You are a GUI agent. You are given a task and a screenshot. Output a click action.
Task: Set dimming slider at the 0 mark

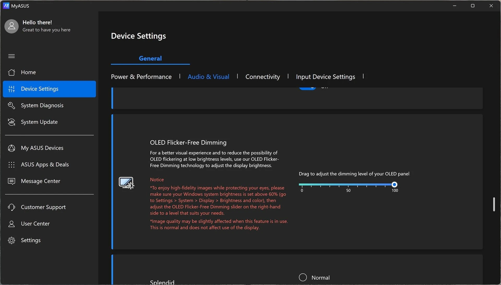pos(302,185)
